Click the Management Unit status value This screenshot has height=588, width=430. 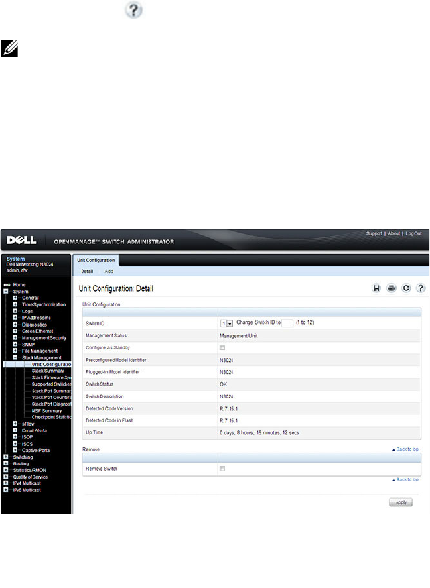click(x=238, y=336)
